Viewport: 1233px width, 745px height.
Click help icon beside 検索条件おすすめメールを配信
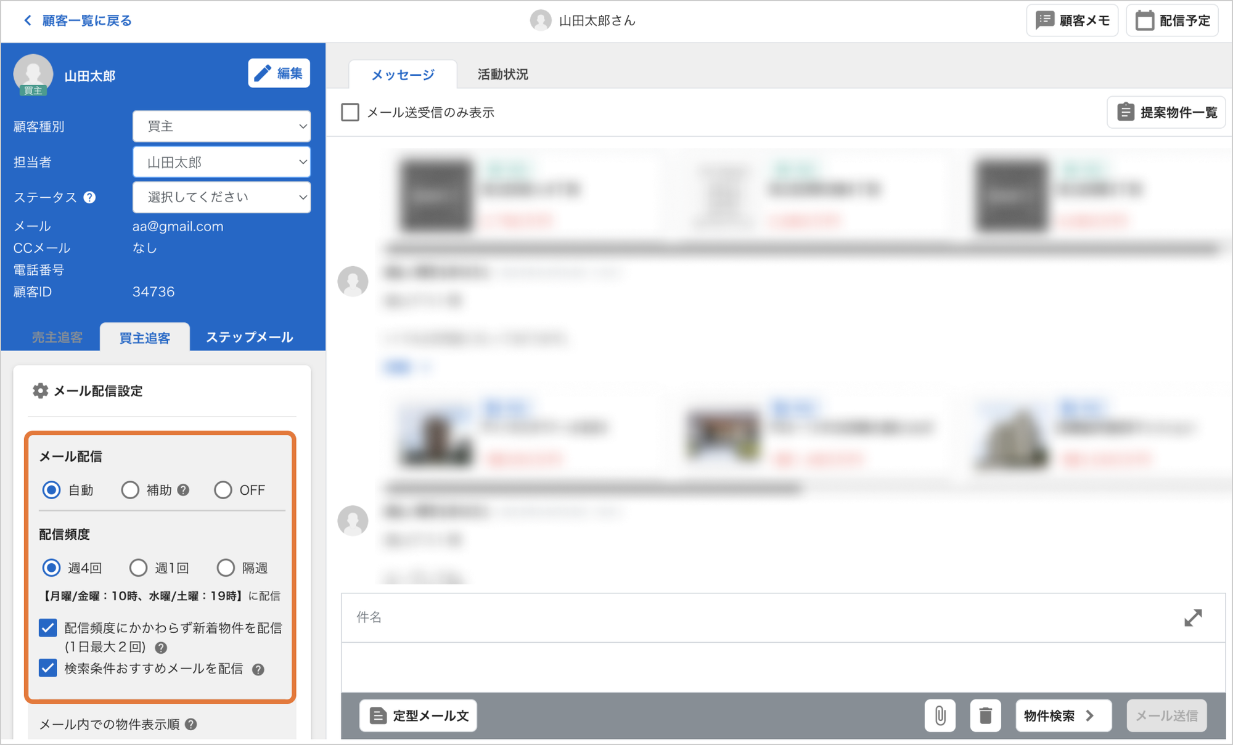(258, 669)
